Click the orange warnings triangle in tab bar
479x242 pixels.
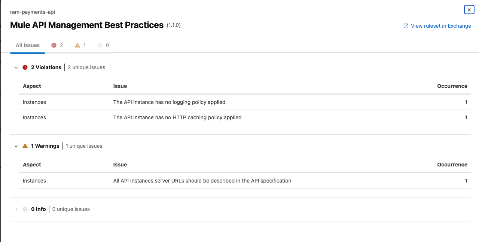coord(77,45)
